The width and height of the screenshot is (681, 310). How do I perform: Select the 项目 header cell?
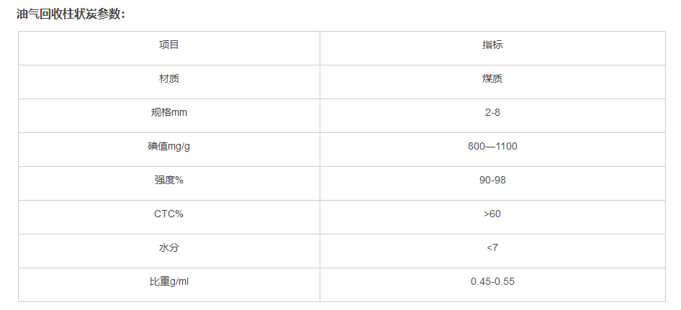(169, 45)
